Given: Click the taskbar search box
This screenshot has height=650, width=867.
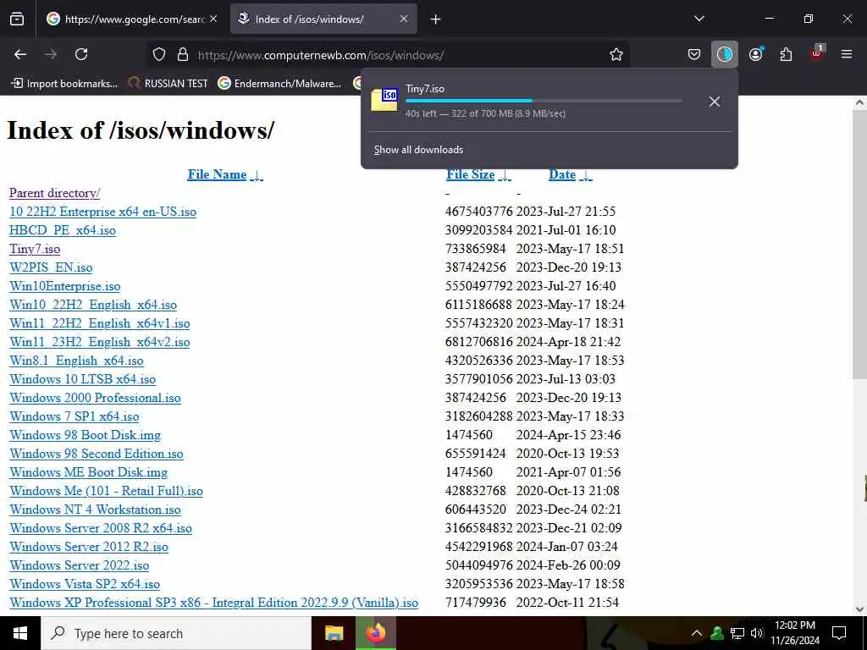Looking at the screenshot, I should point(176,633).
